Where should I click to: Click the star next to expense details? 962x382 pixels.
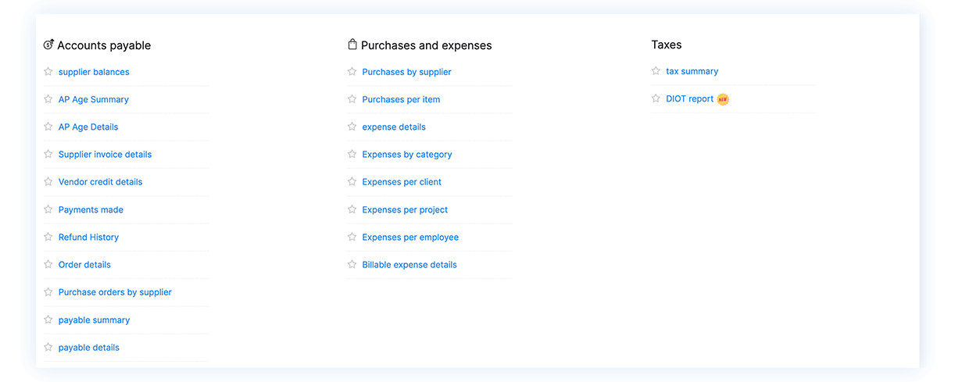[352, 127]
